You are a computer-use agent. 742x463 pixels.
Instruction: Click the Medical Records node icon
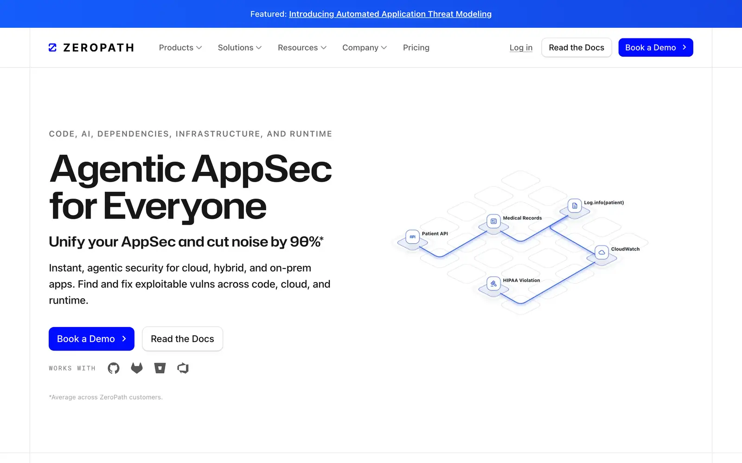(x=493, y=221)
